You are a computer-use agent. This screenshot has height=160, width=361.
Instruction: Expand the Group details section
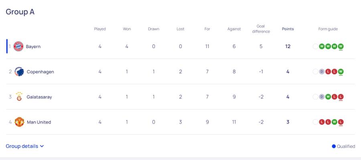(x=24, y=146)
